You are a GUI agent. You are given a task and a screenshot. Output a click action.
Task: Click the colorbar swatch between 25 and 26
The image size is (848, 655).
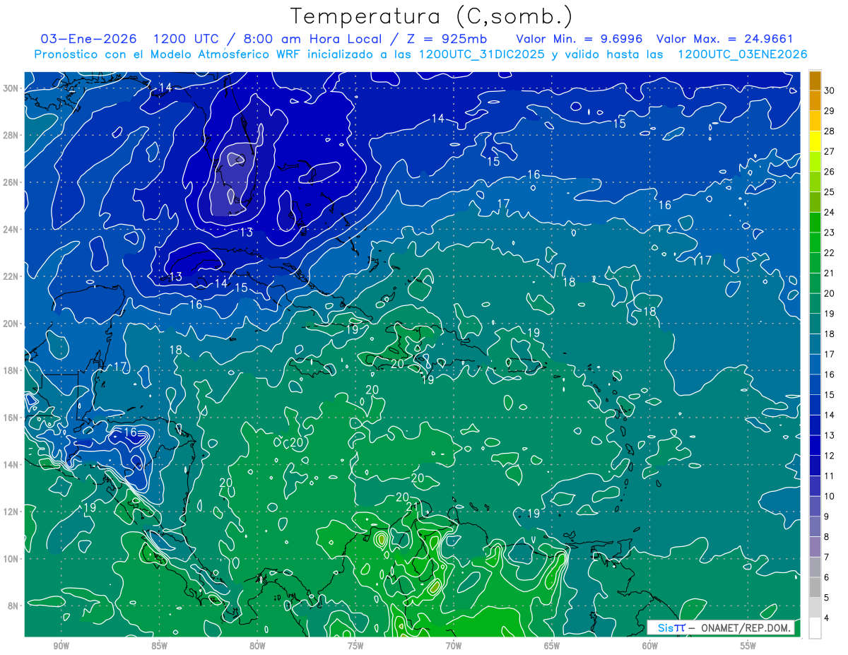click(x=815, y=182)
